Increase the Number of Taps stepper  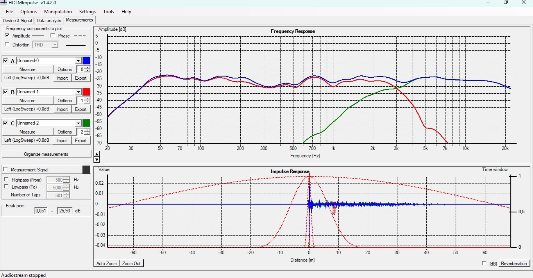[x=66, y=194]
